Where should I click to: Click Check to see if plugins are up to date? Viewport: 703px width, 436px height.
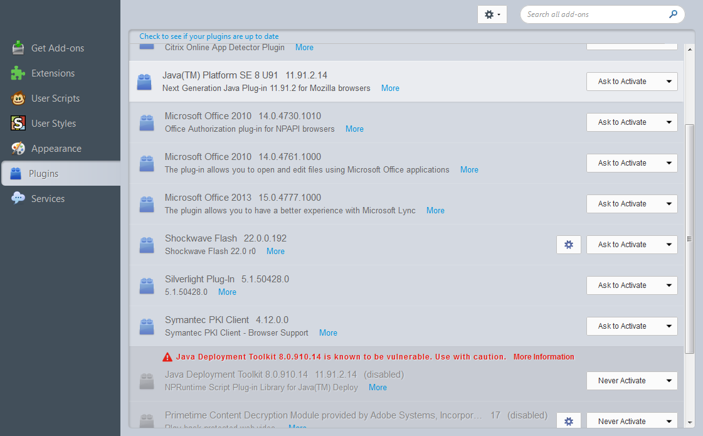[209, 36]
